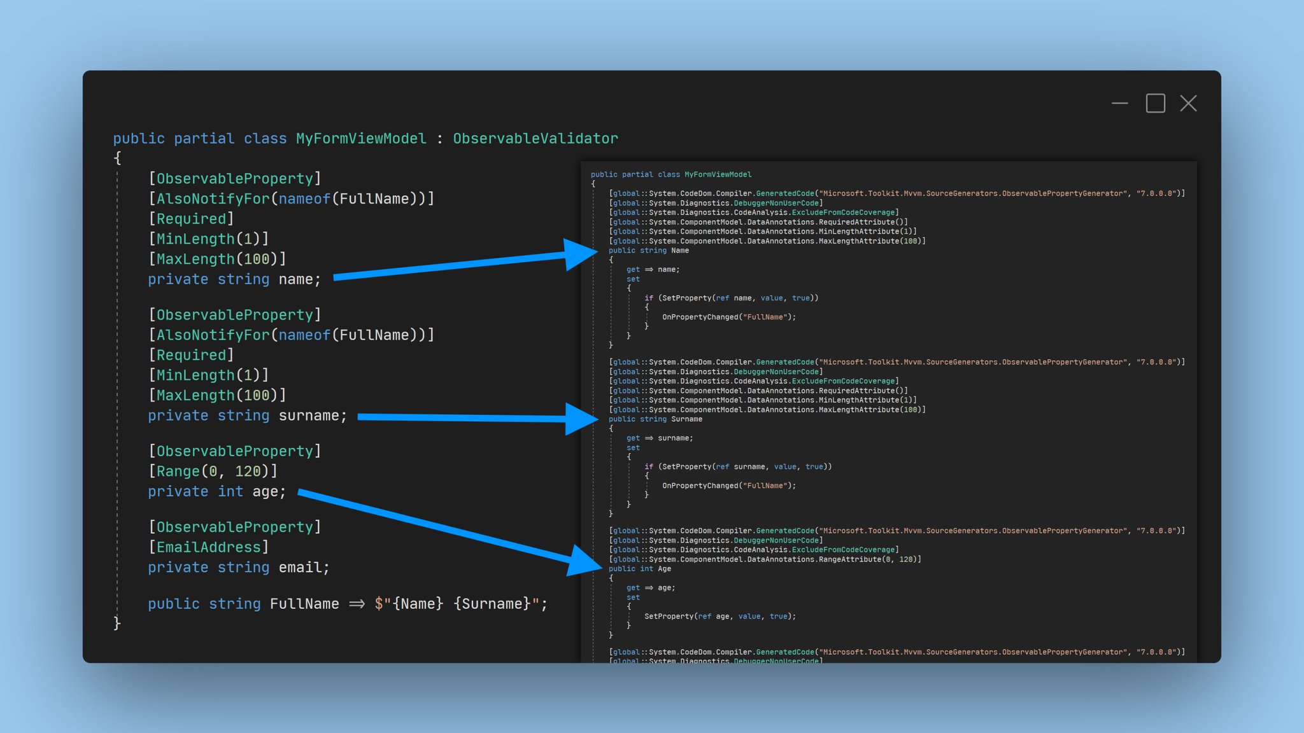
Task: Click the close window X icon
Action: [x=1188, y=103]
